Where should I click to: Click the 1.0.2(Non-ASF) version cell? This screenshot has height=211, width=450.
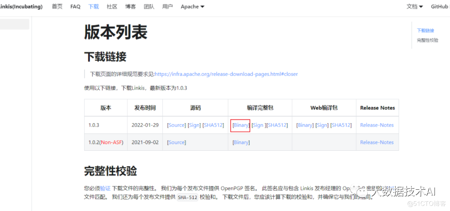(x=106, y=142)
